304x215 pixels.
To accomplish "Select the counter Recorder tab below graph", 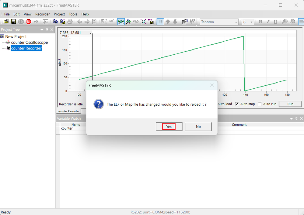I will pos(68,111).
